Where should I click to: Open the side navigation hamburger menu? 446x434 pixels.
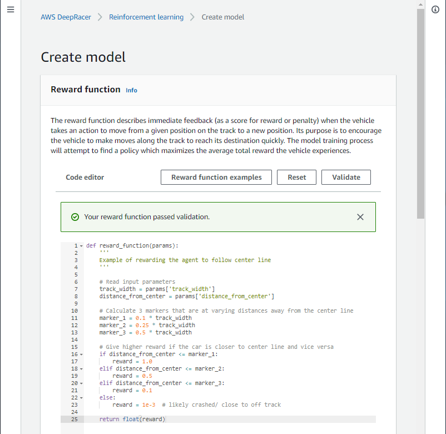[x=10, y=11]
